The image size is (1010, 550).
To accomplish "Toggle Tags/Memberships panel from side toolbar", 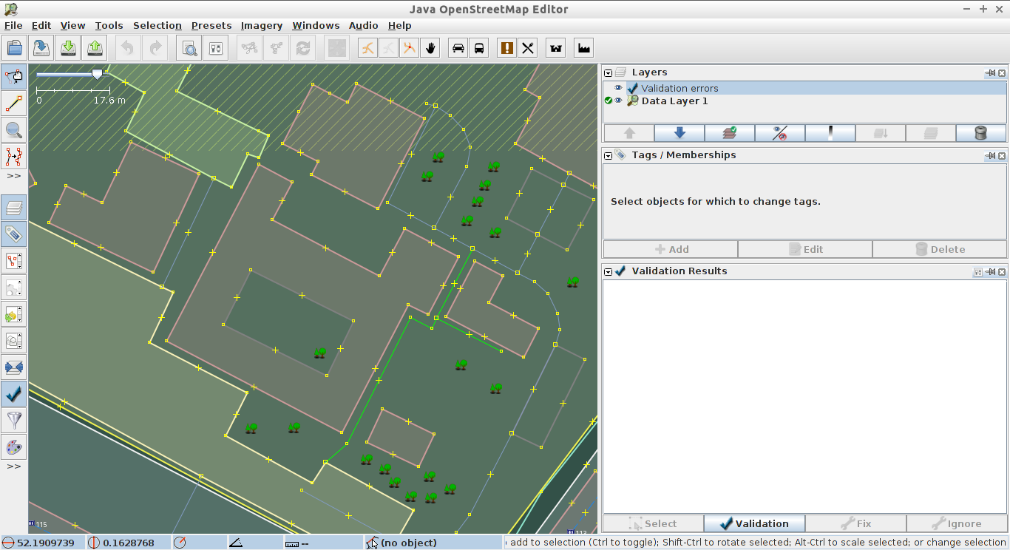I will click(14, 234).
